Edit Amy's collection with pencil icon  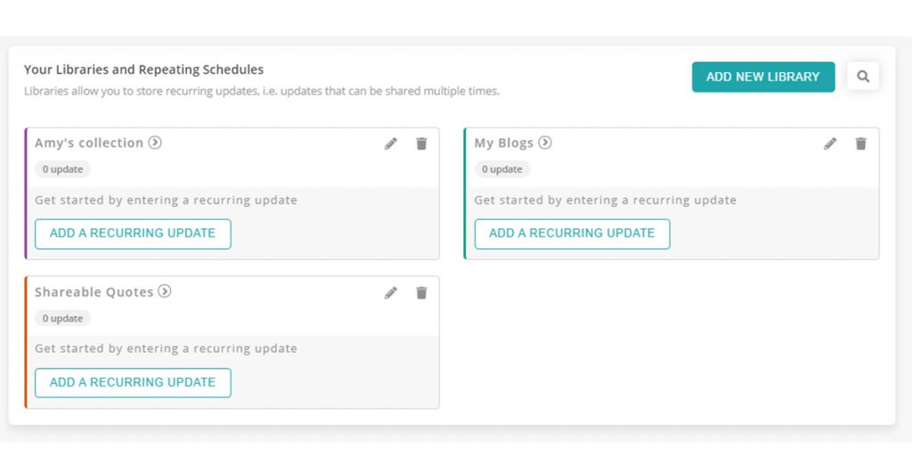pos(391,143)
